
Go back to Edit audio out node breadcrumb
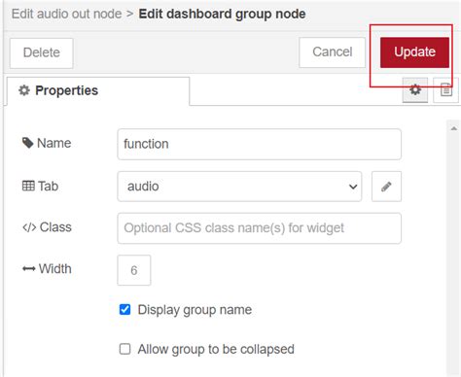point(66,14)
